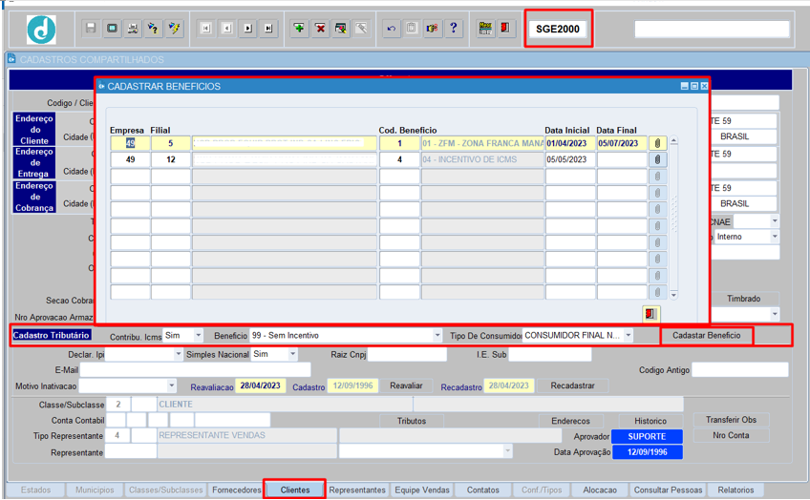Viewport: 810px width, 500px height.
Task: Click Cod. Beneficio cell with value 4
Action: click(x=399, y=160)
